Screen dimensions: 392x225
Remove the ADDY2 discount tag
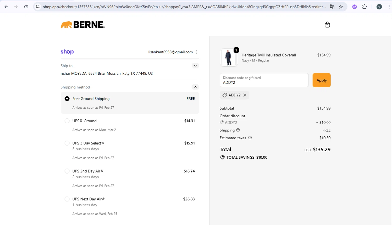click(245, 95)
